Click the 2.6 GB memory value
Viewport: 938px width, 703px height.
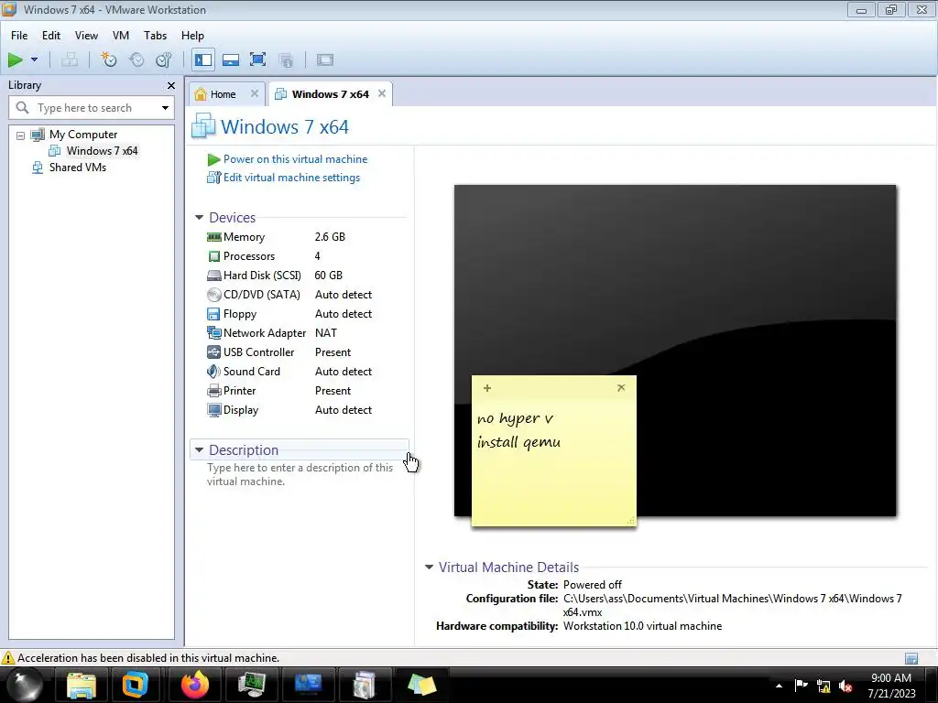tap(330, 237)
